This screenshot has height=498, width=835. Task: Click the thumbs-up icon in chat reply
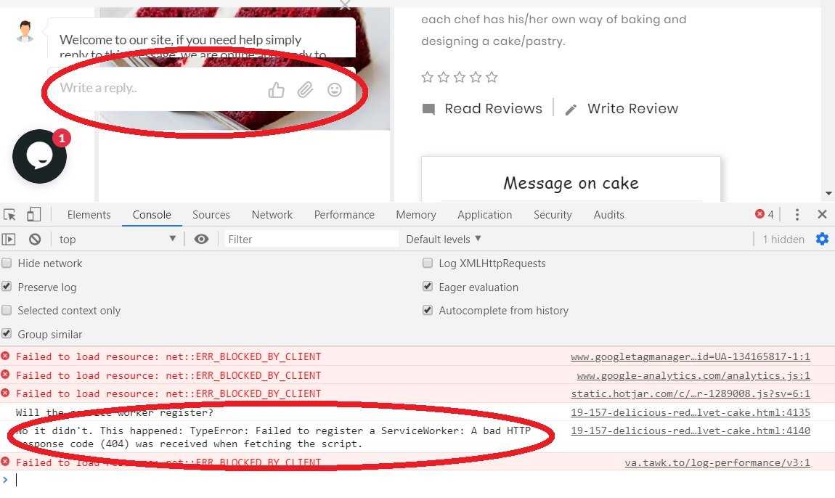[276, 90]
